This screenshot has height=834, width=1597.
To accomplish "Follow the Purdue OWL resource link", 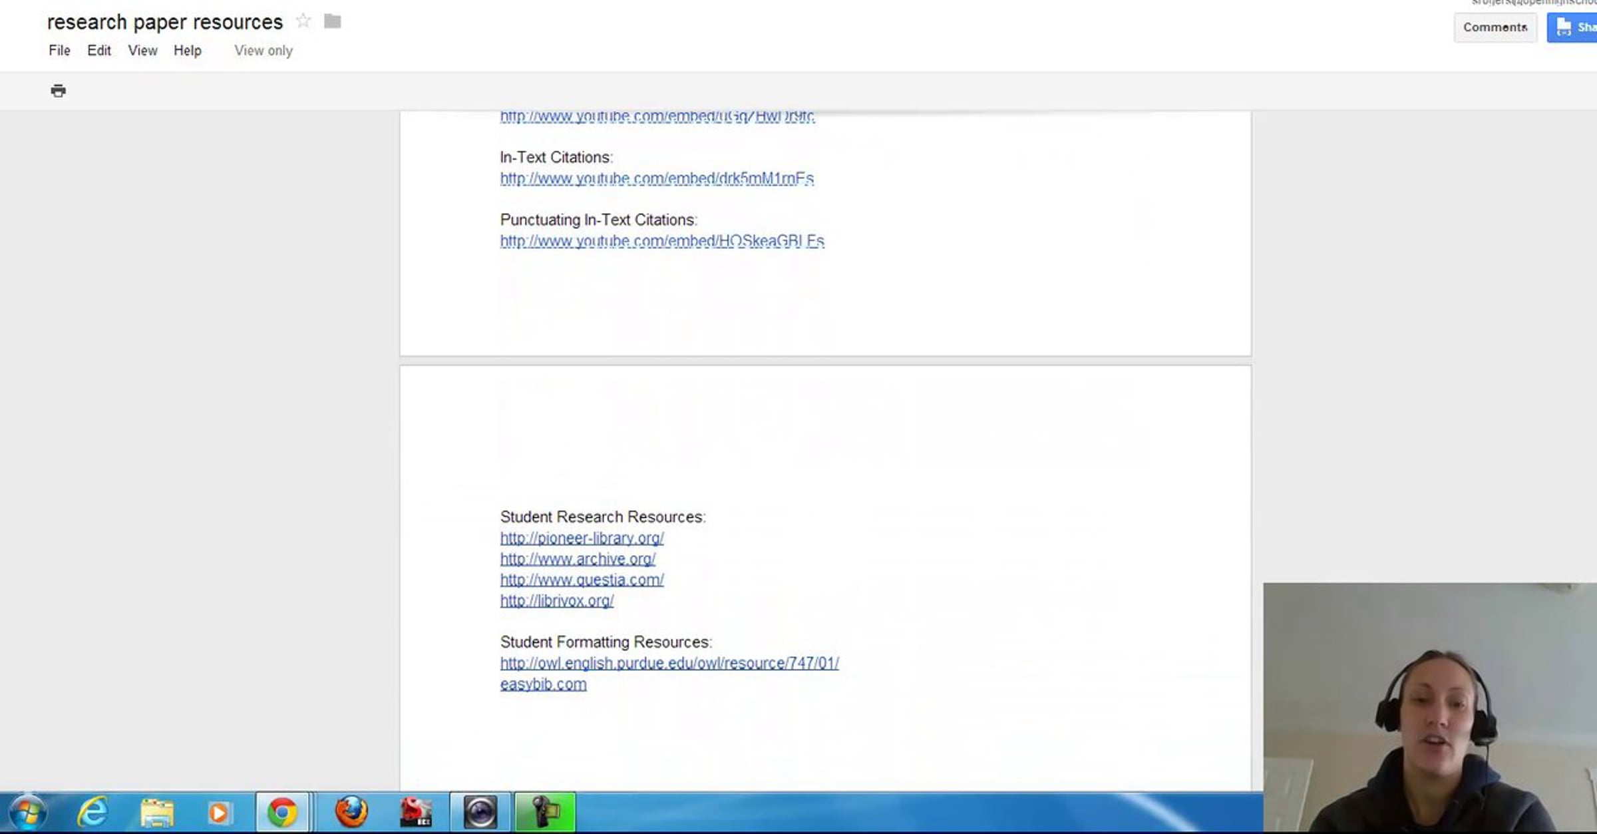I will point(669,663).
